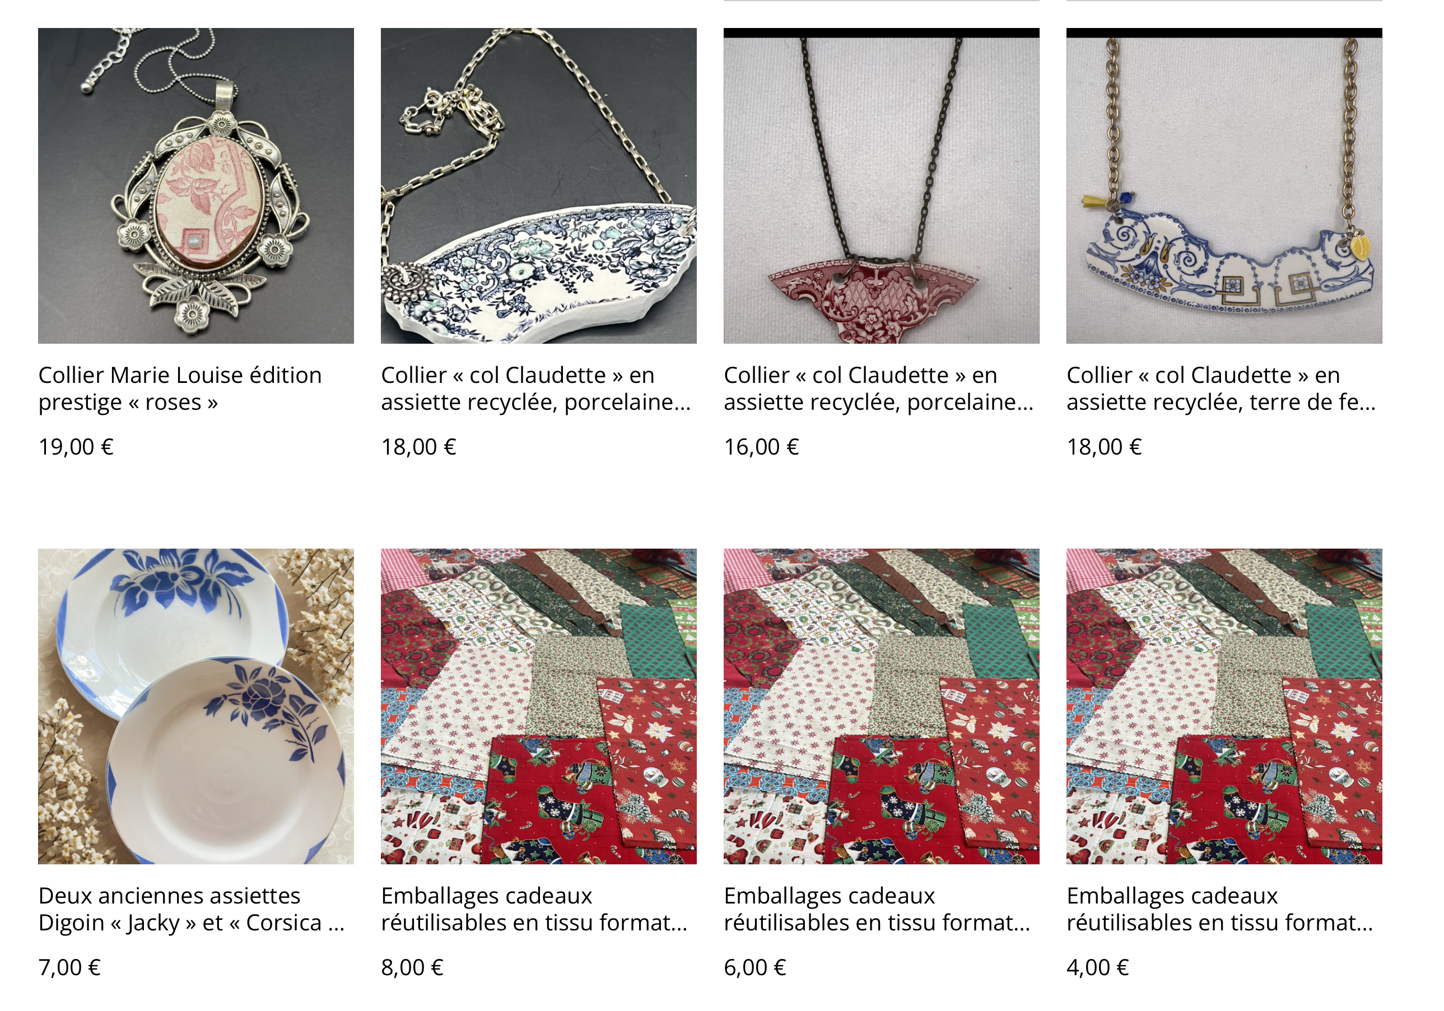Select the fabric gift wrap image priced 4,00 €
The width and height of the screenshot is (1444, 1011).
1224,706
